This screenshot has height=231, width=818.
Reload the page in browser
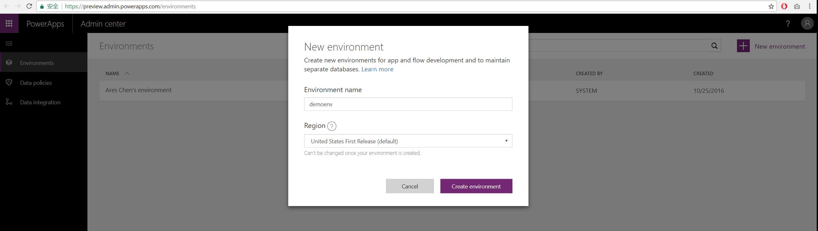click(x=29, y=6)
